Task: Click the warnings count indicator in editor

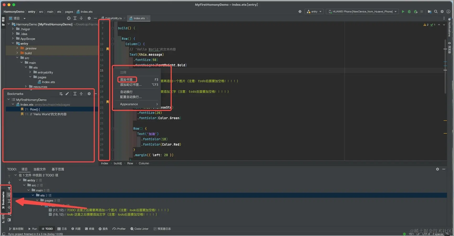Action: [x=426, y=25]
